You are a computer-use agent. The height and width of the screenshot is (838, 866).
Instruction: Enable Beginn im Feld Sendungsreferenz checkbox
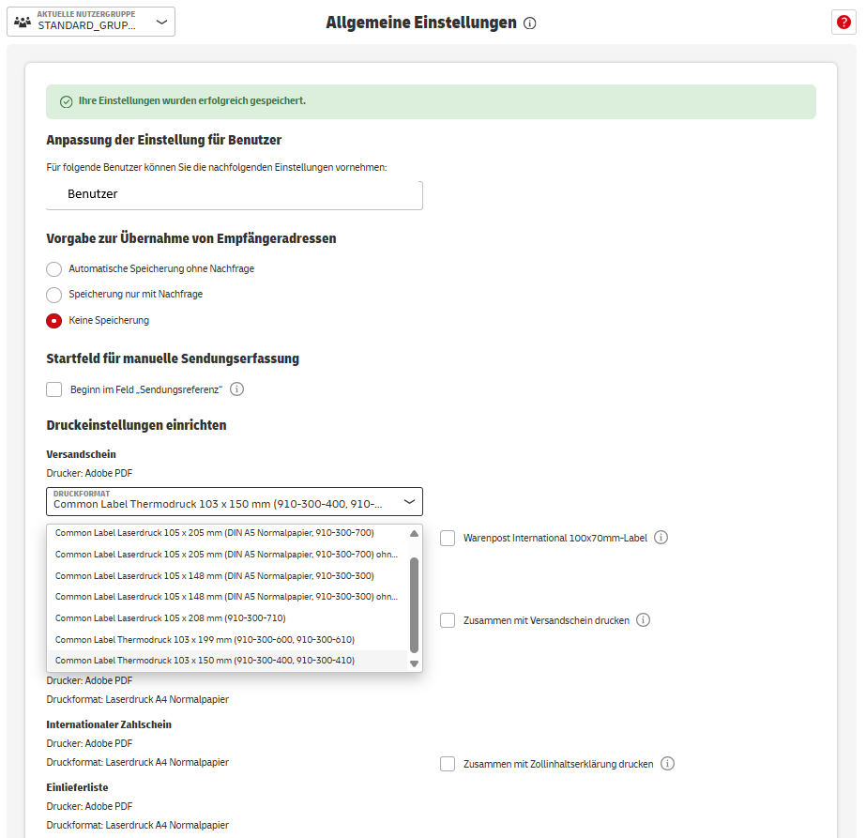[54, 389]
